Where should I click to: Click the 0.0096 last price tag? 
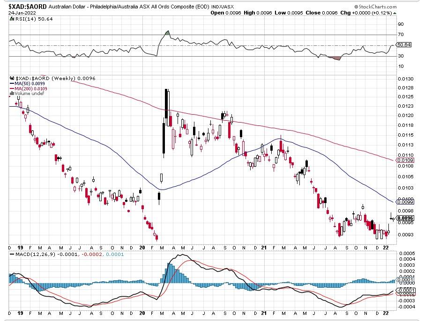coord(405,218)
